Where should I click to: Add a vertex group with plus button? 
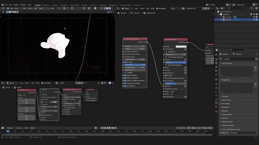point(255,67)
